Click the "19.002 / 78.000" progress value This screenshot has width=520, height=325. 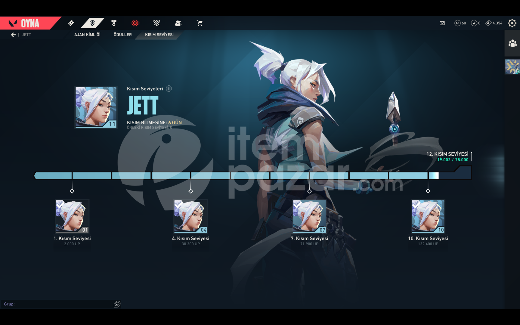click(453, 160)
